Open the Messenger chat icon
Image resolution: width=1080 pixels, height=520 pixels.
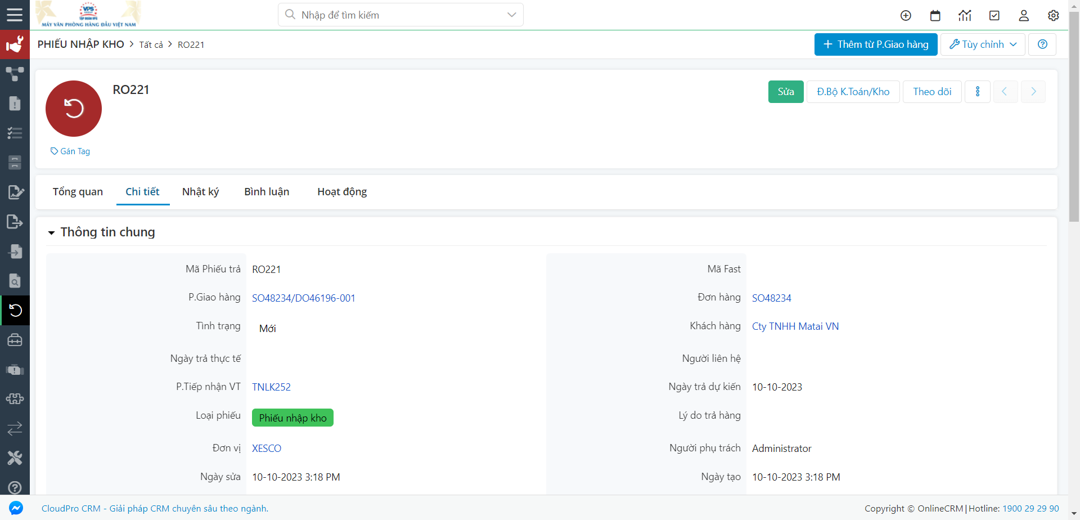pyautogui.click(x=16, y=508)
